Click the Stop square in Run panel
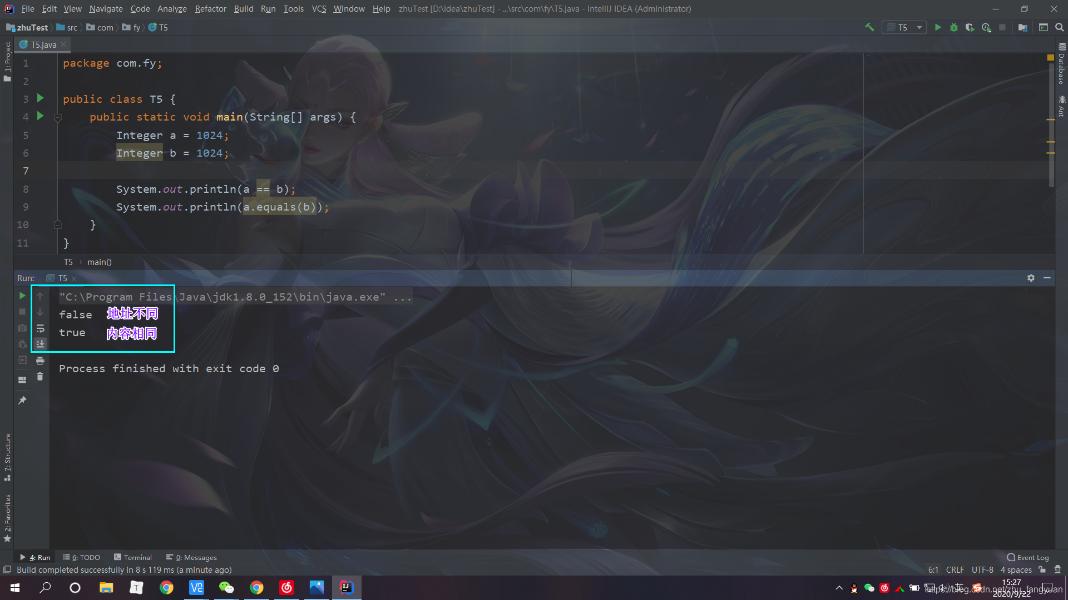Viewport: 1068px width, 600px height. (x=22, y=312)
